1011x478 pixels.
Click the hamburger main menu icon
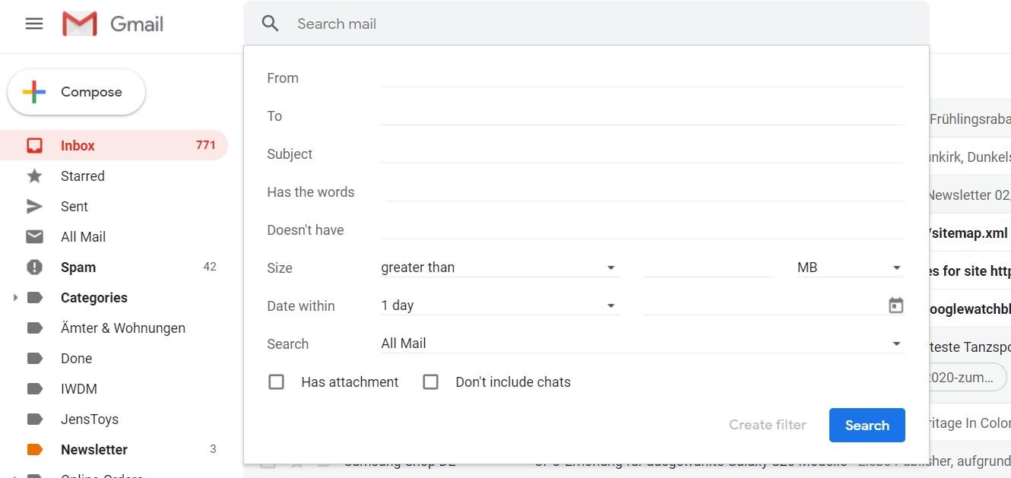[x=34, y=24]
